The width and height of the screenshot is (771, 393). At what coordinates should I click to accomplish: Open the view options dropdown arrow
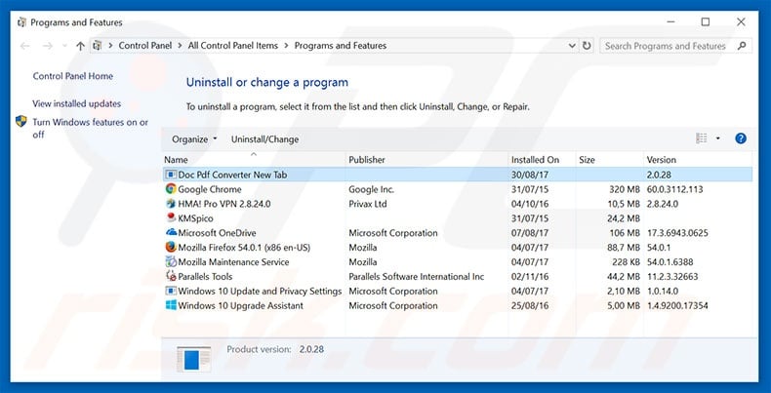click(x=717, y=138)
